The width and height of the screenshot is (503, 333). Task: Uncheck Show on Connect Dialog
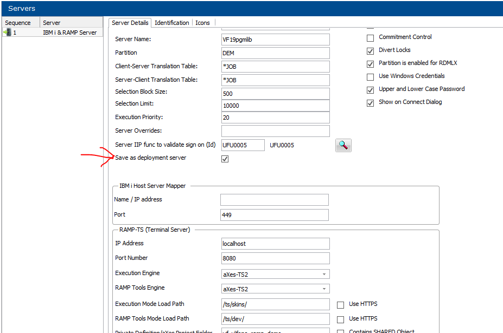pyautogui.click(x=370, y=103)
